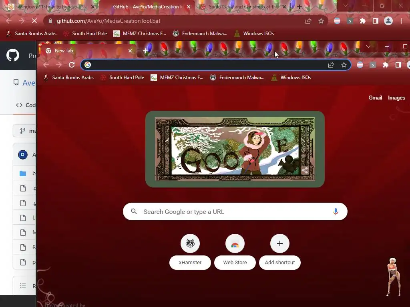Open Windows ISOs bookmark in back window

pos(254,34)
